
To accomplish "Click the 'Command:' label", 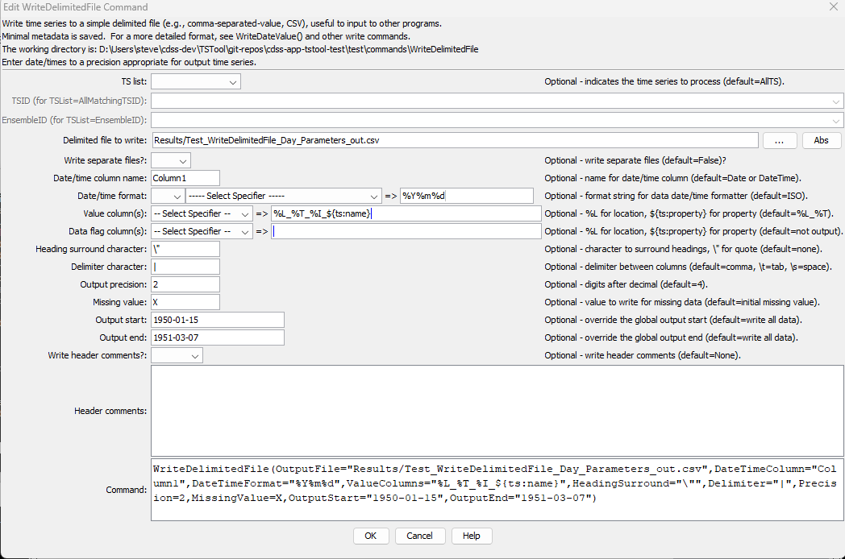I will coord(126,490).
